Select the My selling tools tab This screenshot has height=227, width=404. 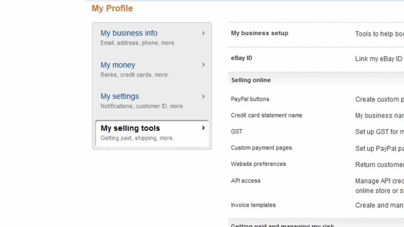130,128
